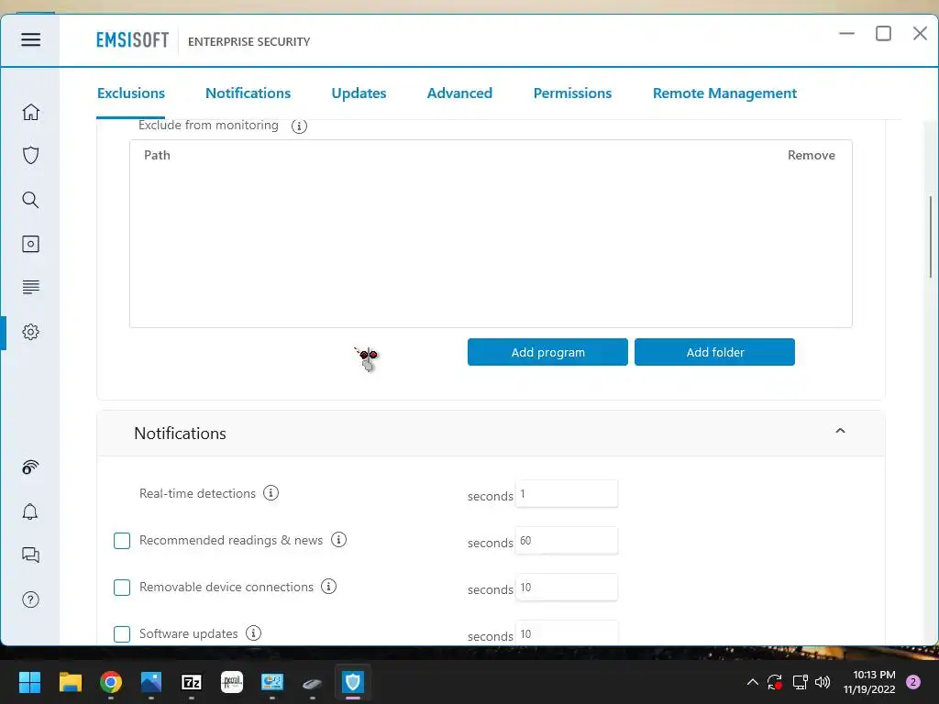The image size is (939, 704).
Task: Click the Path column header
Action: pyautogui.click(x=157, y=155)
